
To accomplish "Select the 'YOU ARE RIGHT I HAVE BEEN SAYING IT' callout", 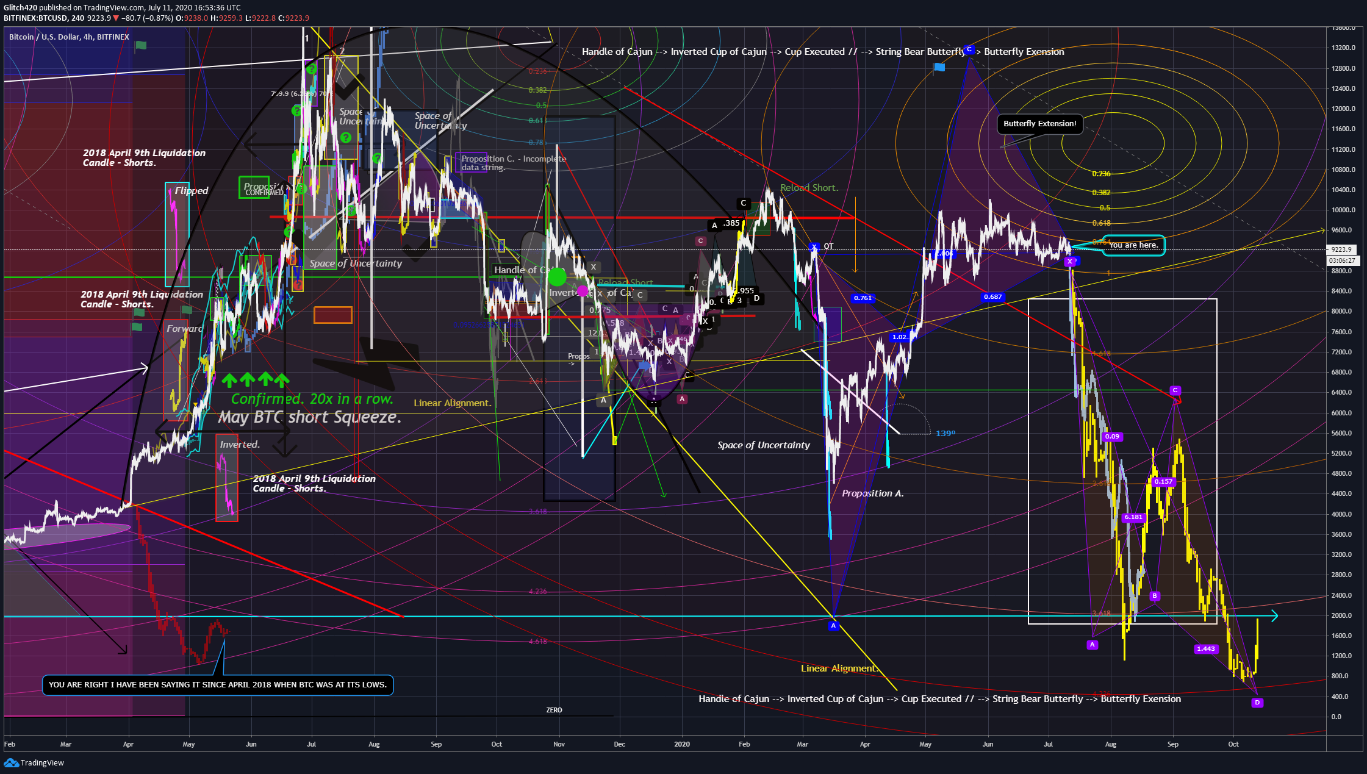I will [218, 685].
